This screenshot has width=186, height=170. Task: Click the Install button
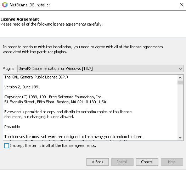coord(122,162)
